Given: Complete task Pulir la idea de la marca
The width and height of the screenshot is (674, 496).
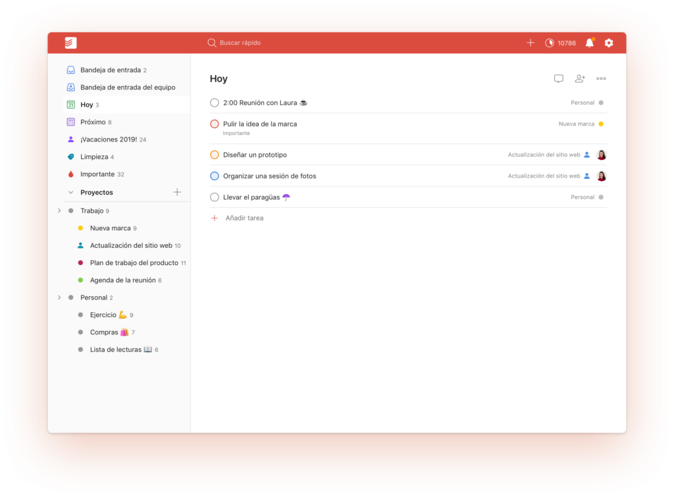Looking at the screenshot, I should (215, 124).
